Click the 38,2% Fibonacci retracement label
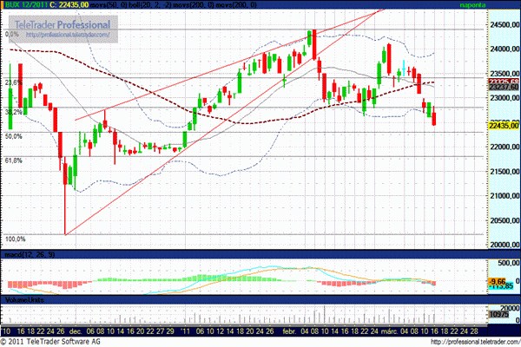521x347 pixels. click(x=13, y=112)
